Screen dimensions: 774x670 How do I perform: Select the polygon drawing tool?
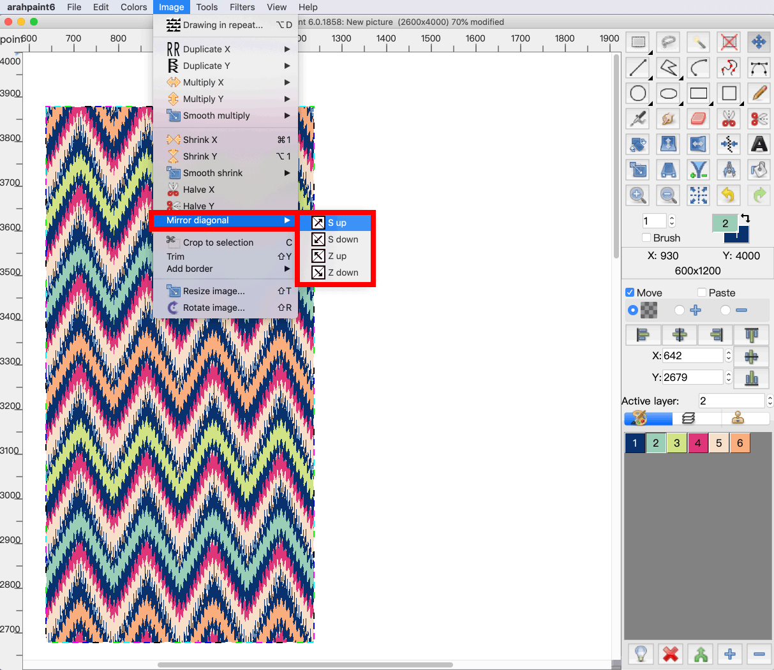point(668,68)
